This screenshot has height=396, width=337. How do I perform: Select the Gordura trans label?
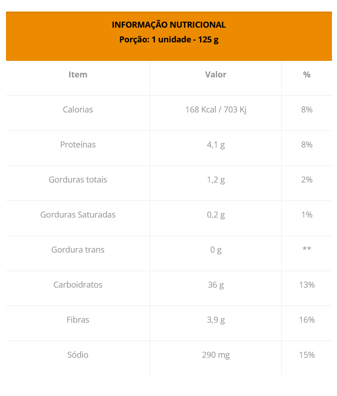pyautogui.click(x=78, y=250)
